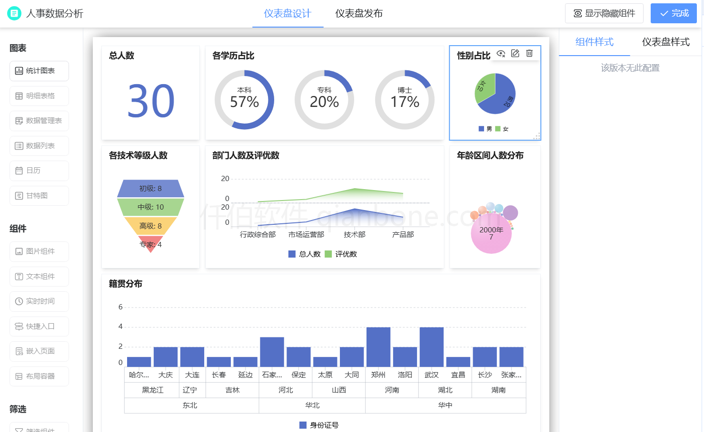Viewport: 704px width, 432px height.
Task: Toggle the 评优数 legend series
Action: click(341, 254)
